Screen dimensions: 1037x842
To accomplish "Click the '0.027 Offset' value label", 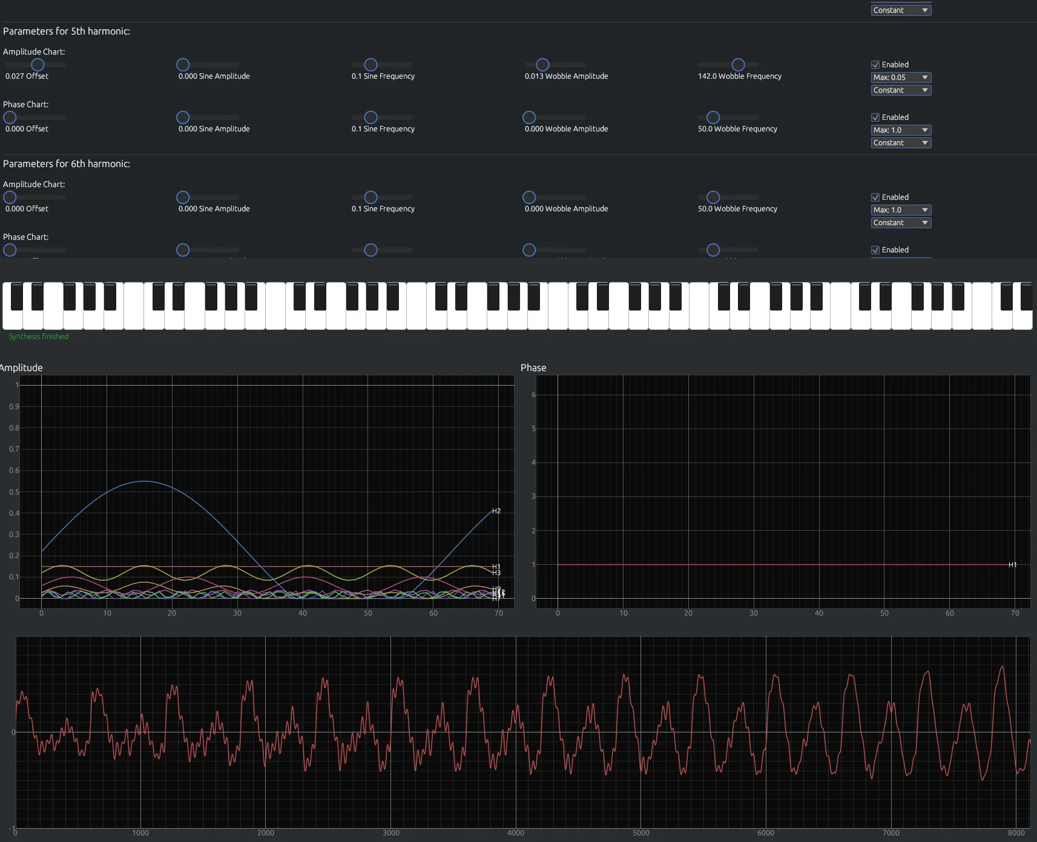I will [x=27, y=76].
